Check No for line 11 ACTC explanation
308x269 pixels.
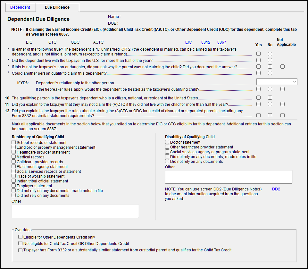(270, 104)
